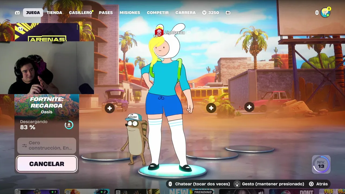
Task: Invite player with leftmost plus slot
Action: coord(109,108)
